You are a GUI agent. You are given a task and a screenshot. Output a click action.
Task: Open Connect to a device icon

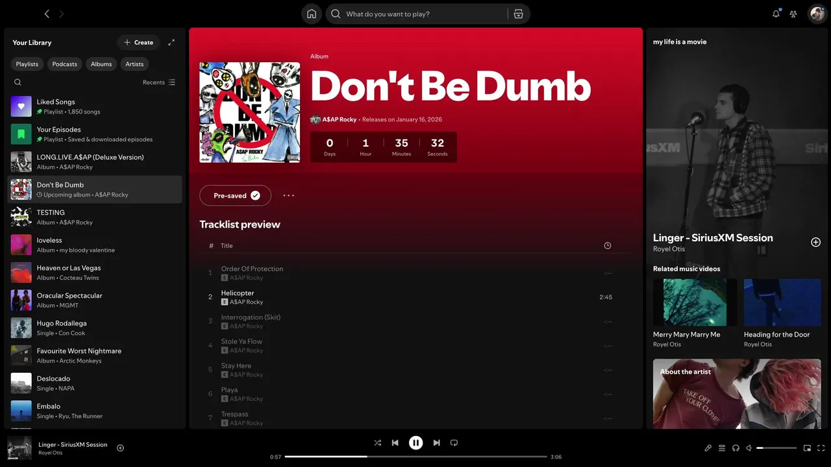pyautogui.click(x=736, y=448)
